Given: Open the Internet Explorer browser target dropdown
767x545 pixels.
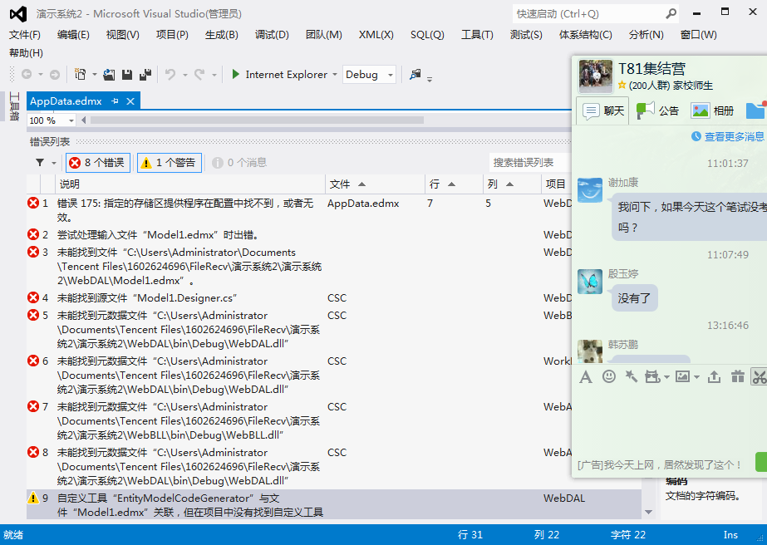Looking at the screenshot, I should [335, 75].
